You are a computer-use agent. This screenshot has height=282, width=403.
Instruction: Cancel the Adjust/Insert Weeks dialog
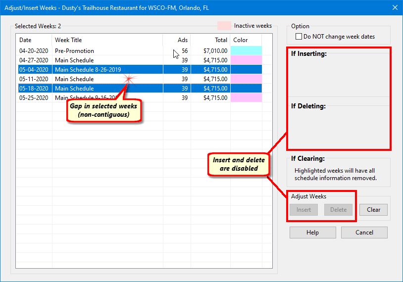tap(364, 233)
